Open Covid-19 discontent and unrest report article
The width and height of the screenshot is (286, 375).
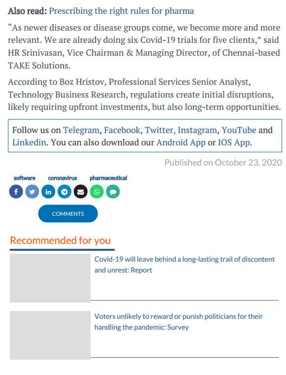point(185,265)
